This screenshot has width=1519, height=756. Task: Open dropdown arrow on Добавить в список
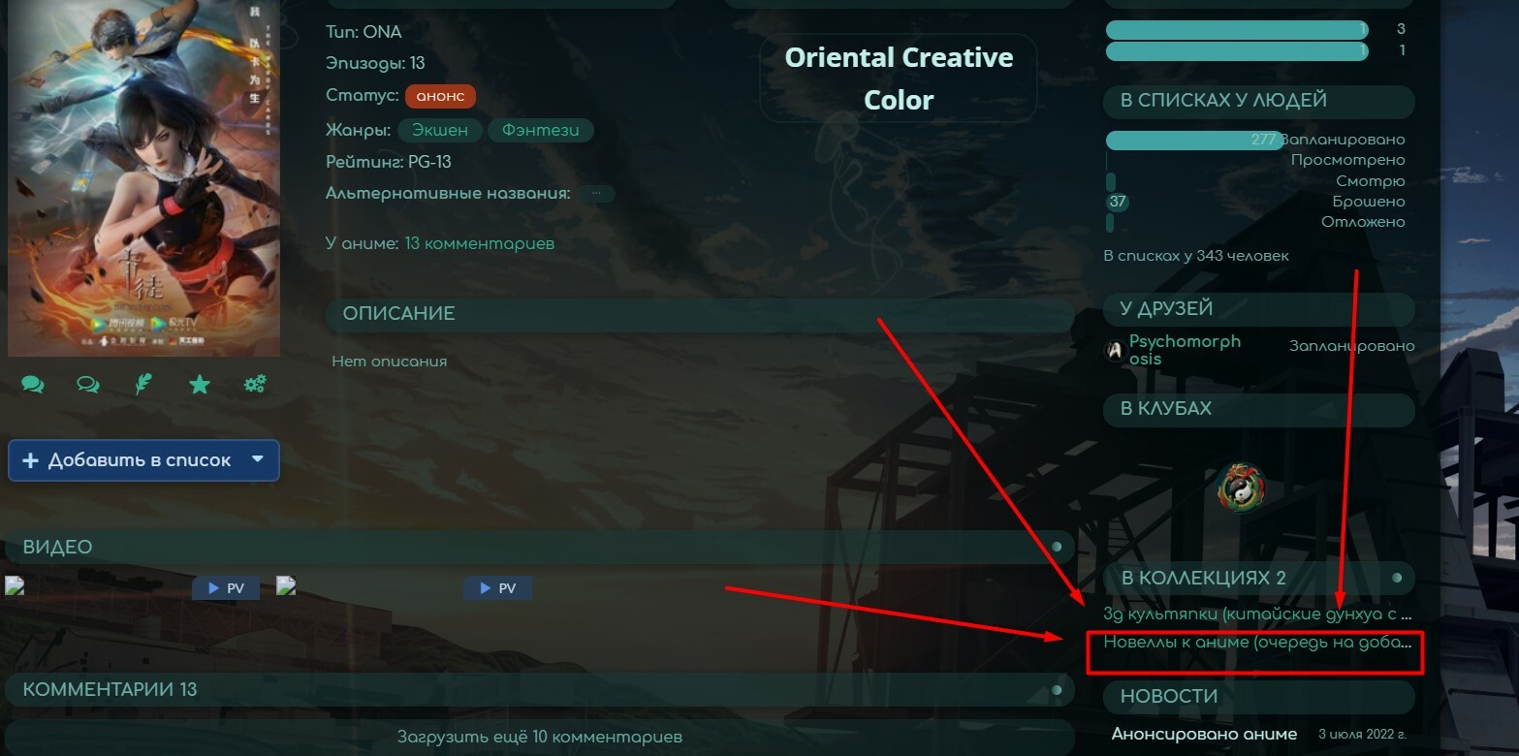tap(258, 459)
